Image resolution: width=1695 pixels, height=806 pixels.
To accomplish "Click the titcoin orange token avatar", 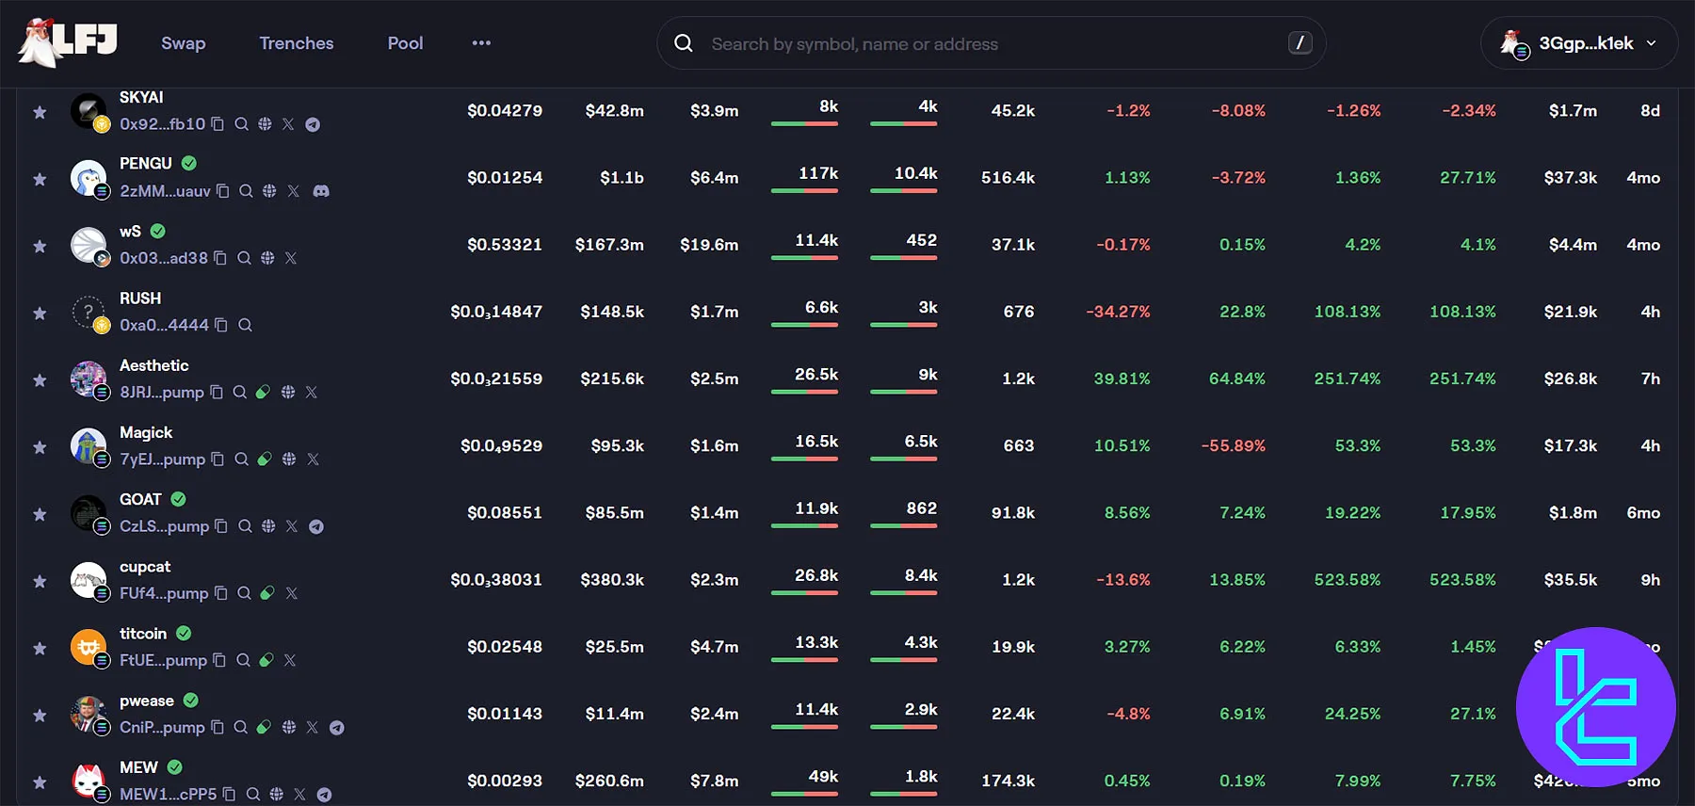I will point(89,647).
